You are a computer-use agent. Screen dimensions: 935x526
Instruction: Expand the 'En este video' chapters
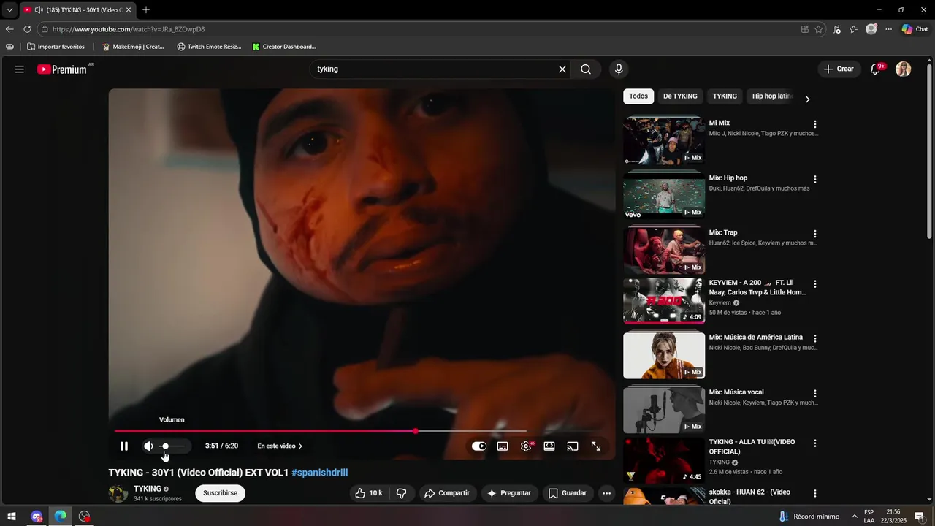click(280, 446)
